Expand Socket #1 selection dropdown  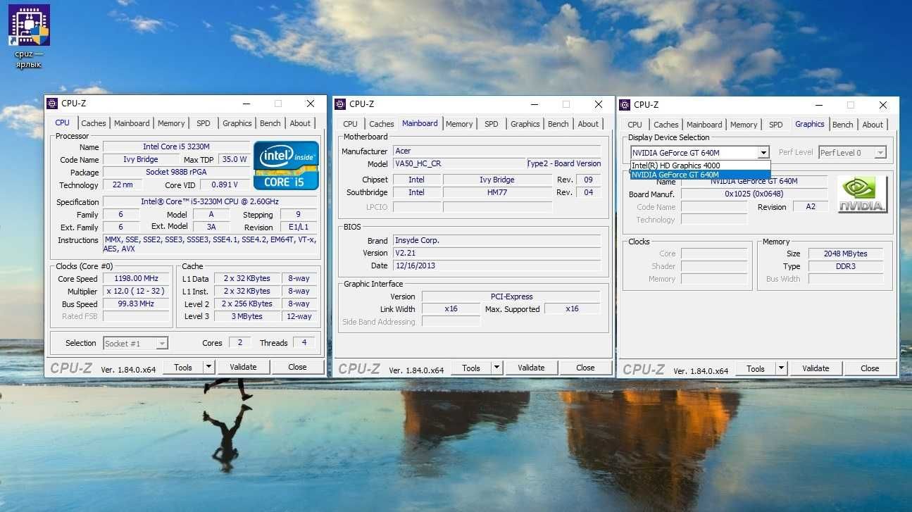click(162, 344)
